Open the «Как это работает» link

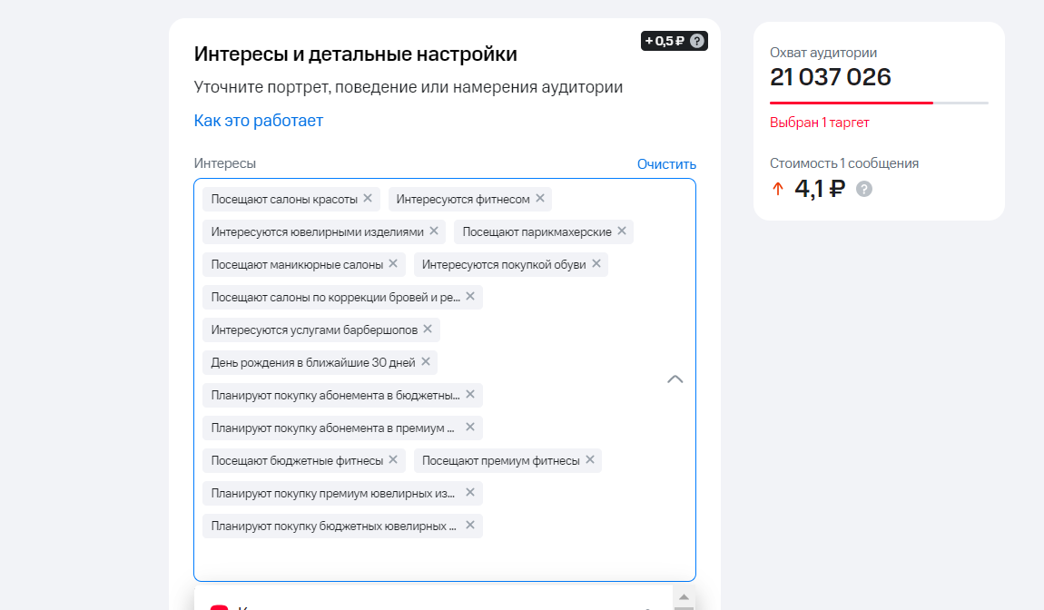(x=257, y=120)
